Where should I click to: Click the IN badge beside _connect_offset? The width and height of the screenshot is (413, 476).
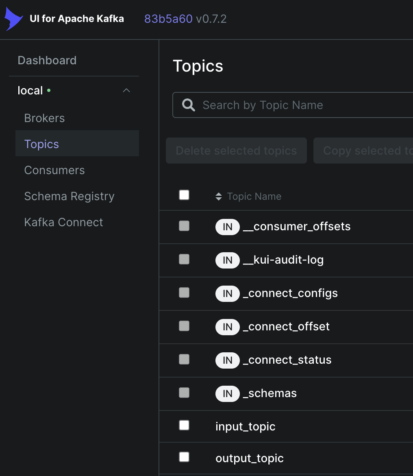(x=227, y=327)
